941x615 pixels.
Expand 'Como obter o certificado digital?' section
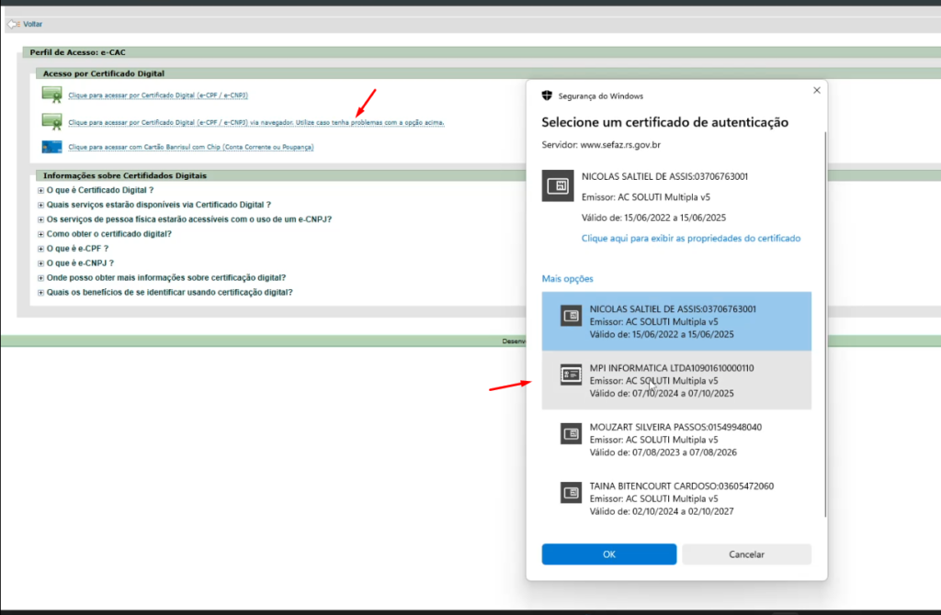pyautogui.click(x=40, y=234)
